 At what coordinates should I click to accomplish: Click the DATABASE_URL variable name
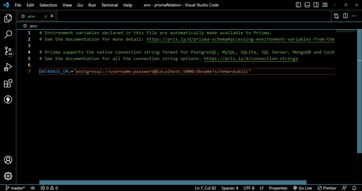coord(55,72)
